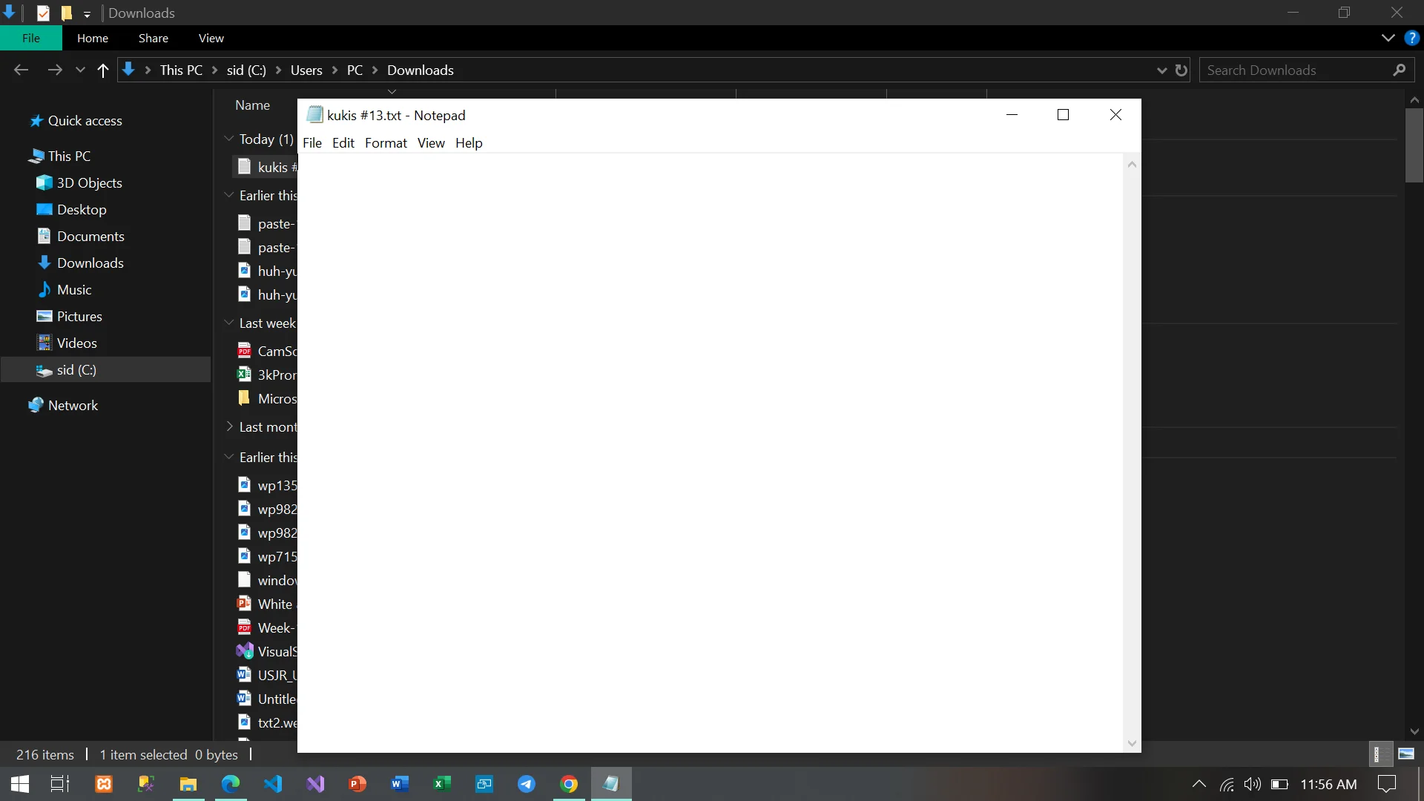1424x801 pixels.
Task: Open Google Chrome from taskbar
Action: click(569, 784)
